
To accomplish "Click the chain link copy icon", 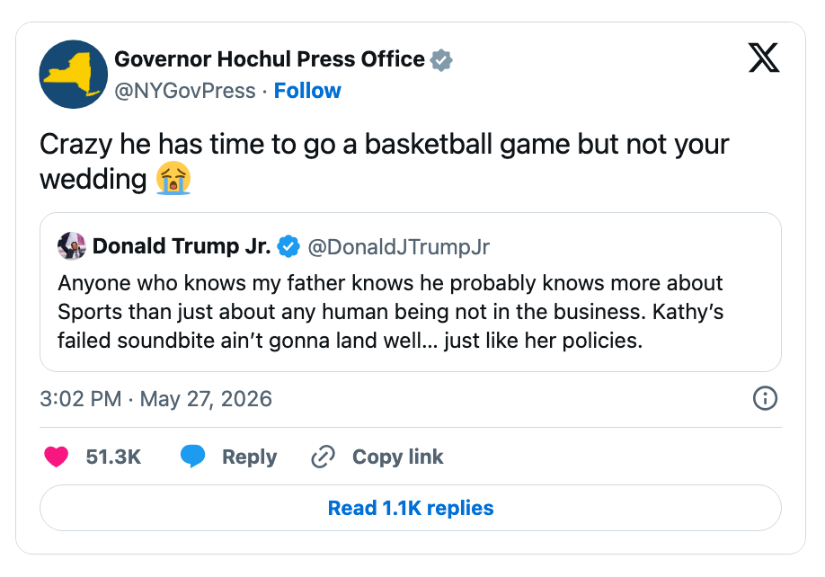I will click(323, 457).
